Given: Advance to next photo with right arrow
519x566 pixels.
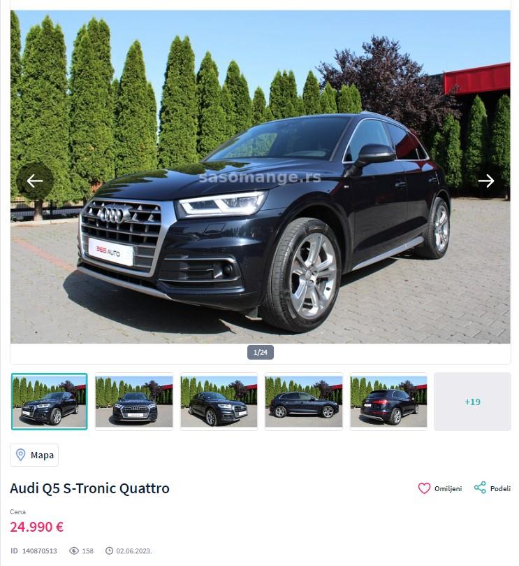Looking at the screenshot, I should click(x=486, y=181).
